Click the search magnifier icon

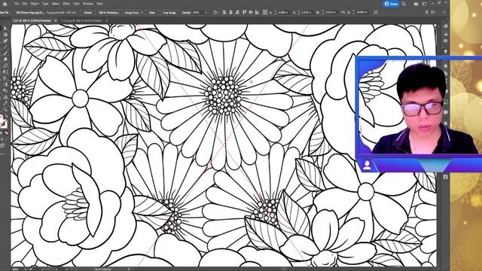[x=404, y=4]
